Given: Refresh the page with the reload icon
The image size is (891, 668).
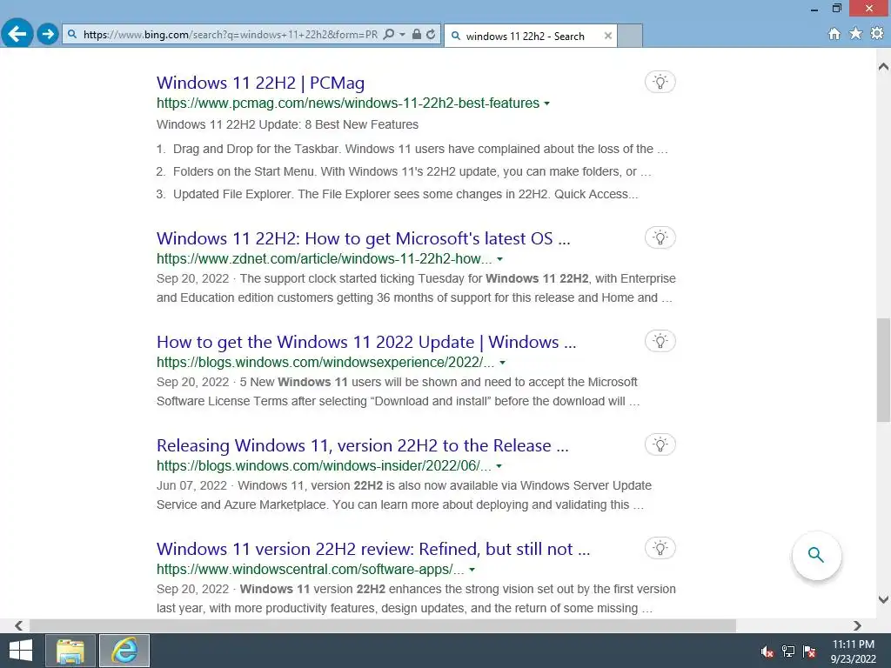Looking at the screenshot, I should tap(431, 35).
